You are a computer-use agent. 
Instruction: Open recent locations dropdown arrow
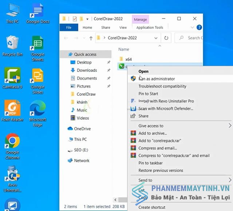84,38
